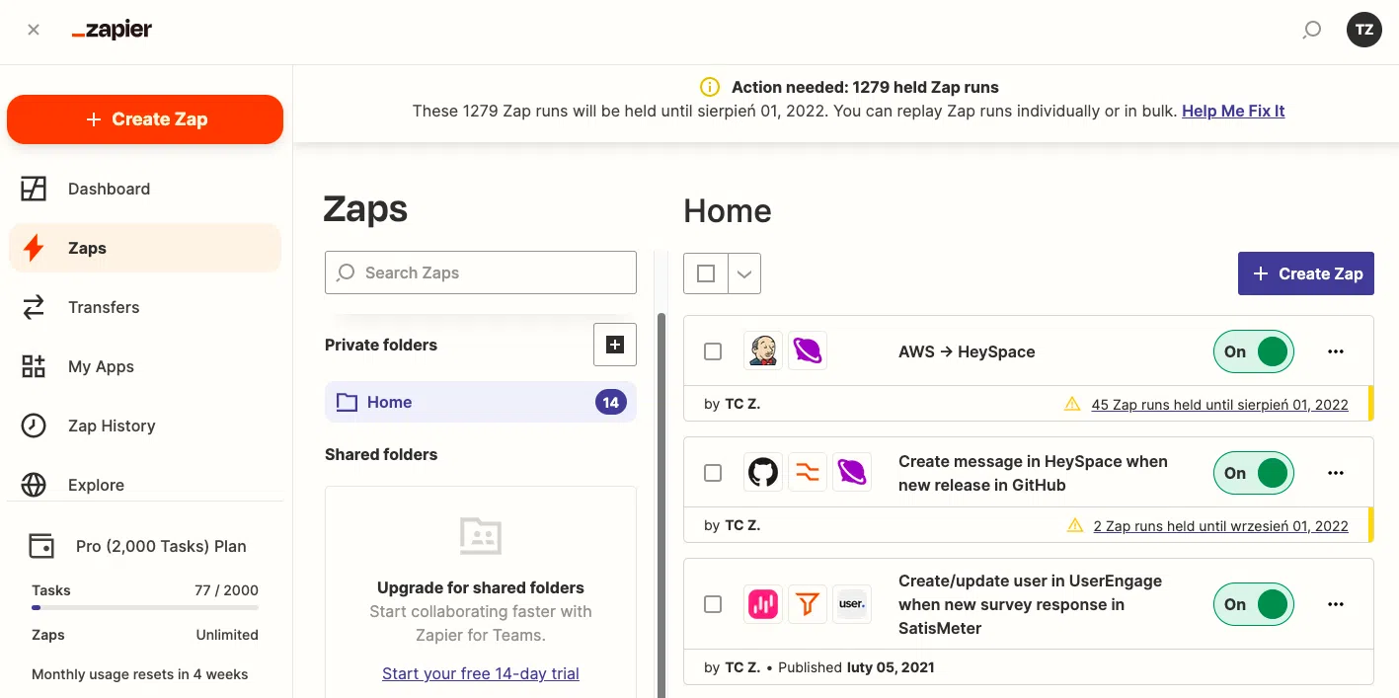Screen dimensions: 1399x698
Task: Click Monthly usage resets in 4 weeks text
Action: (140, 674)
